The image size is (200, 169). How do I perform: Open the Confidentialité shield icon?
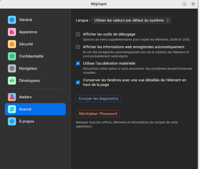pos(12,56)
